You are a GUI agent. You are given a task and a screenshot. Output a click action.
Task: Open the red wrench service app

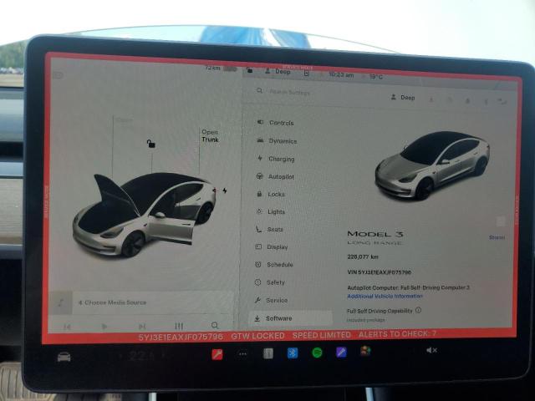217,353
